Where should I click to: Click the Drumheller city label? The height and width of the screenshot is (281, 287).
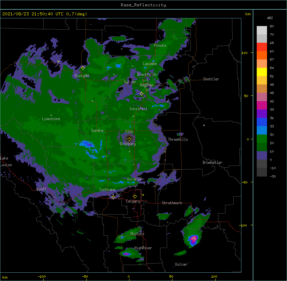tap(212, 163)
